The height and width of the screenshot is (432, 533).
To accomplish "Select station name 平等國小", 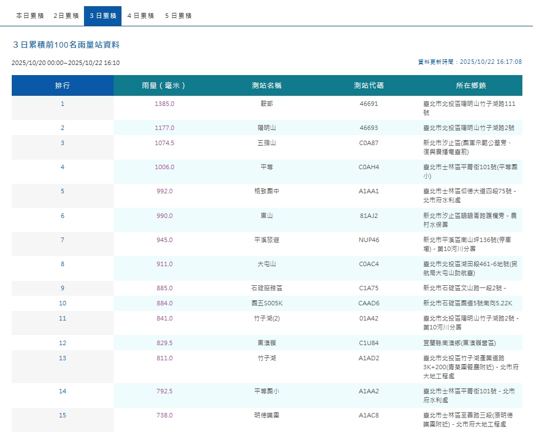I will click(266, 391).
